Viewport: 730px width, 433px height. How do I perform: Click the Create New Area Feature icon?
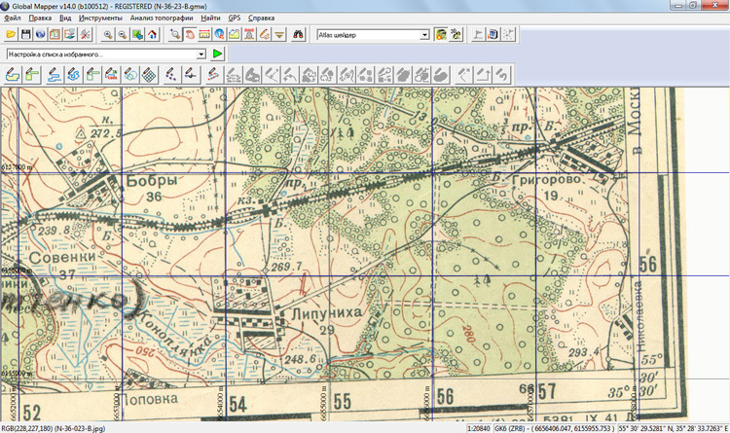click(13, 75)
